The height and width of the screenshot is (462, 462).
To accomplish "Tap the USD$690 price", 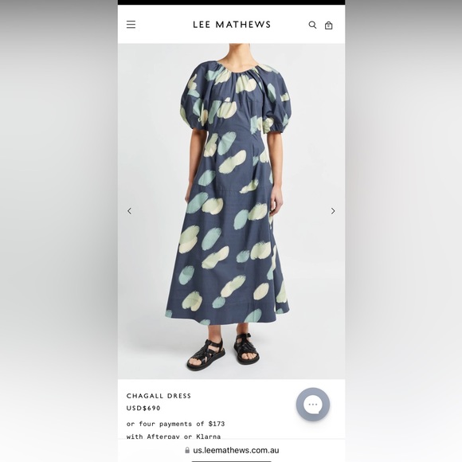I will [x=143, y=408].
